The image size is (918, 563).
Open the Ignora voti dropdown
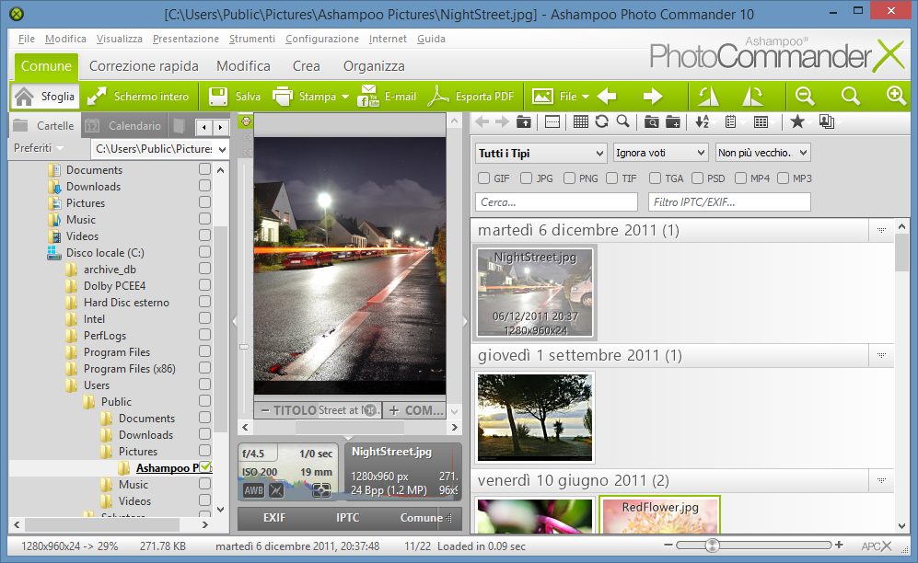coord(661,153)
